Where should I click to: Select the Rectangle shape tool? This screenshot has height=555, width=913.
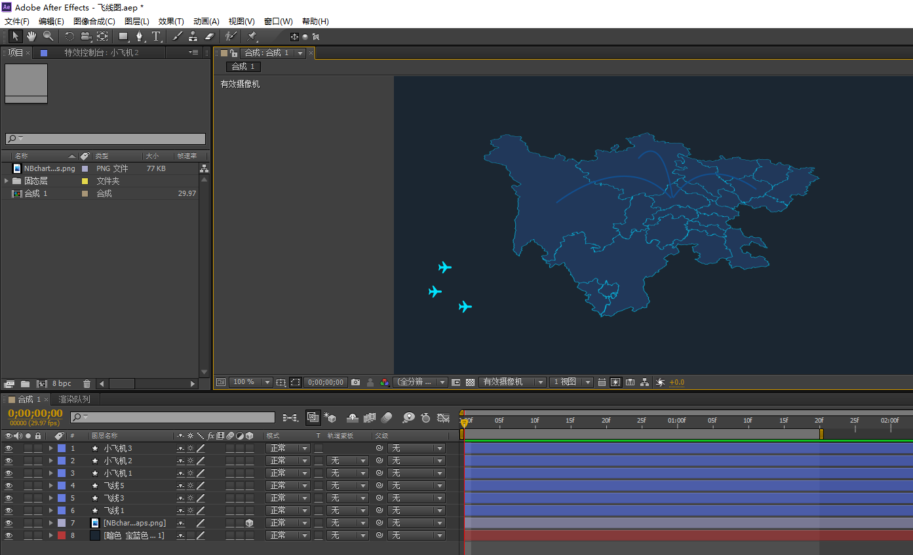123,37
